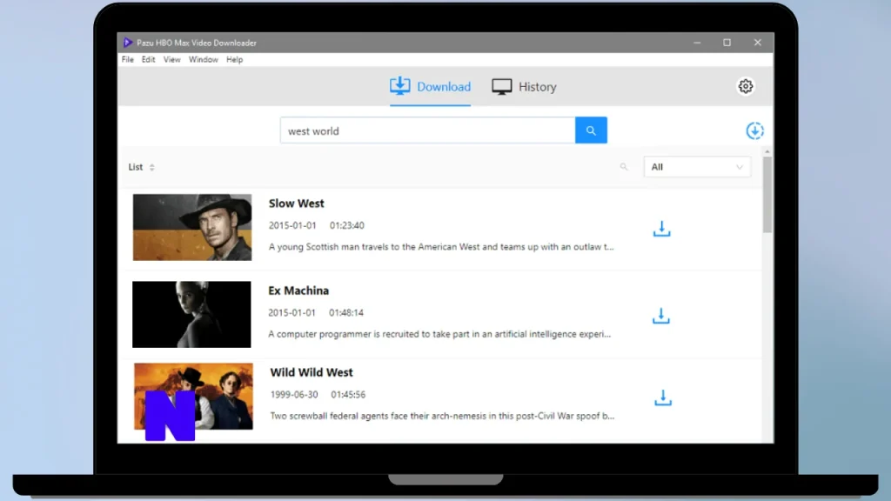The height and width of the screenshot is (501, 891).
Task: Click description starting 'A young Scottish man'
Action: (441, 247)
